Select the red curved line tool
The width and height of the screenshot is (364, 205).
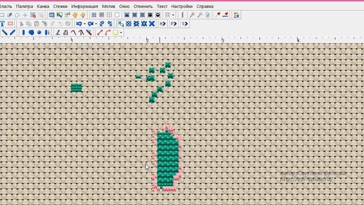coord(107,32)
